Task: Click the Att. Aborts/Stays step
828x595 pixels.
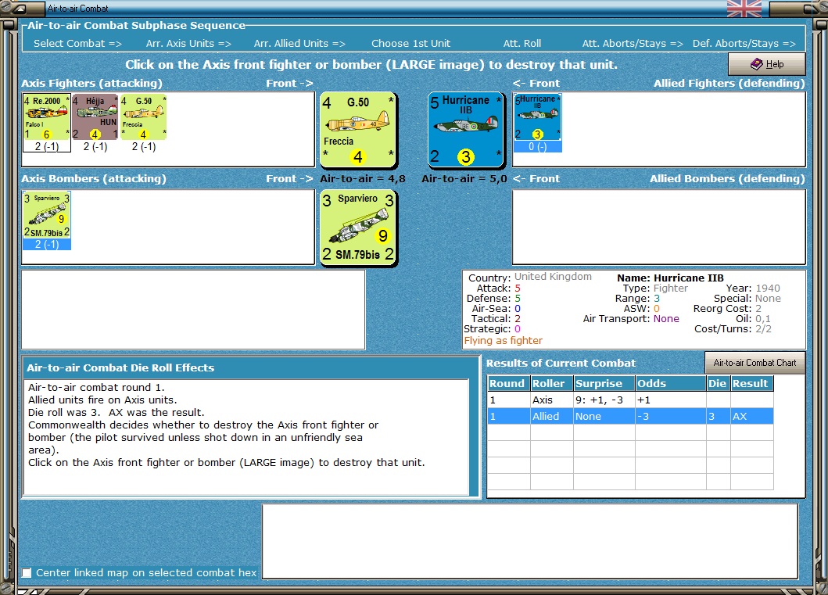Action: (633, 43)
